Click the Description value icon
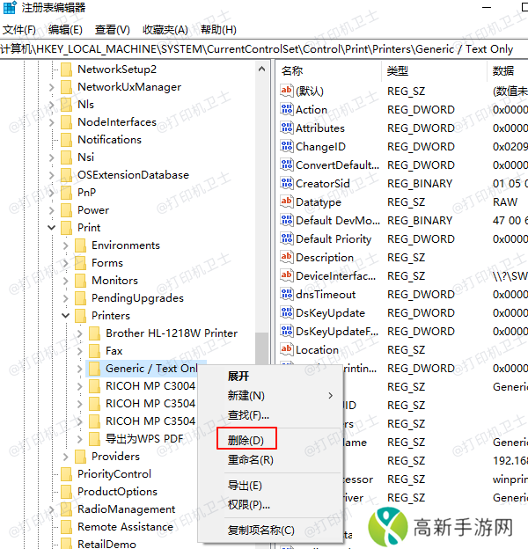528x549 pixels. tap(286, 258)
